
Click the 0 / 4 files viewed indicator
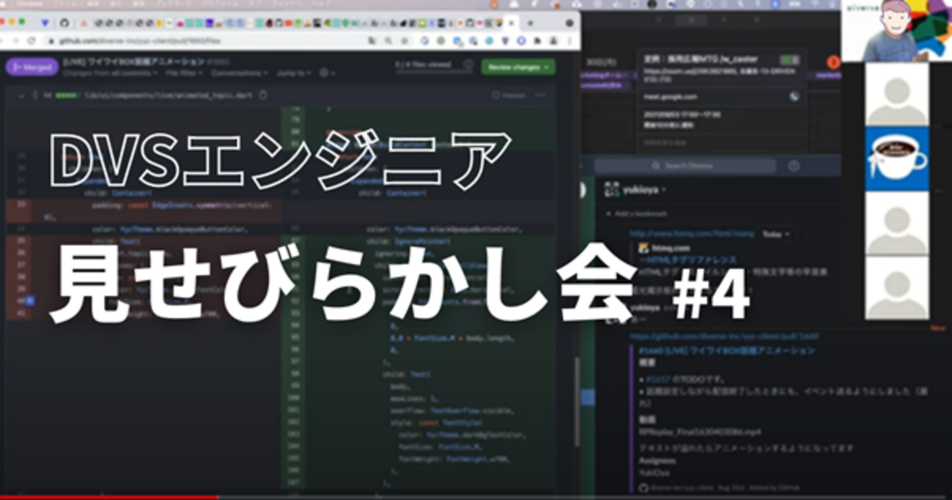[x=424, y=65]
